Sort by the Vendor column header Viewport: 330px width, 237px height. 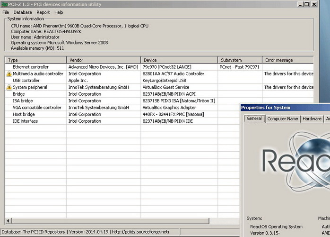(x=104, y=60)
